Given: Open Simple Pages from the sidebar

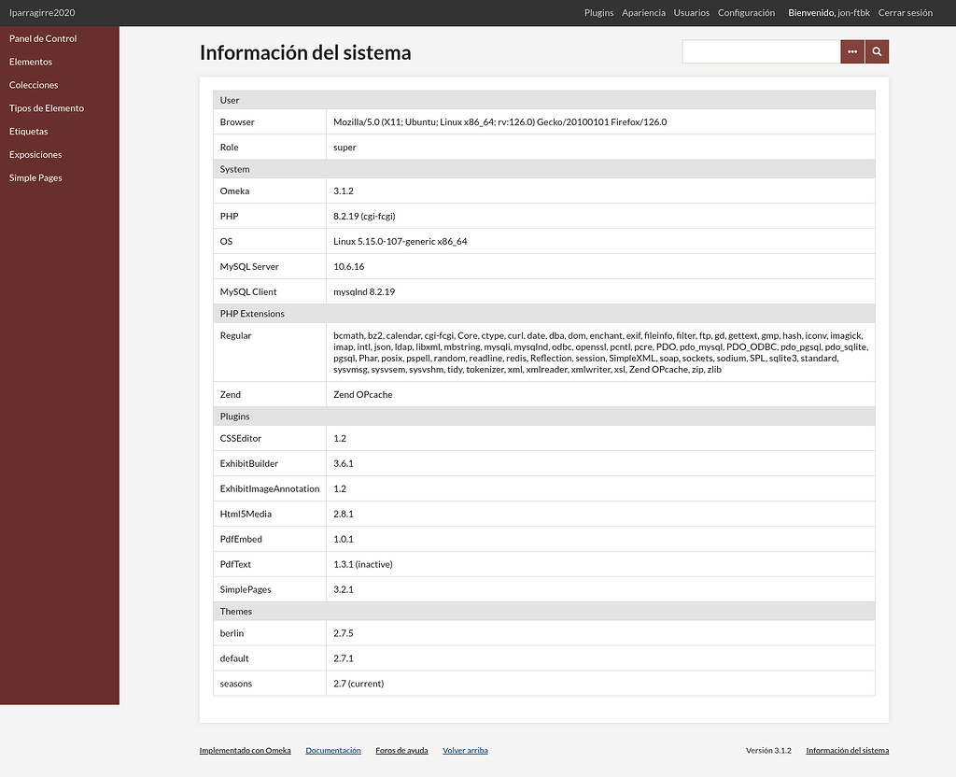Looking at the screenshot, I should click(x=35, y=177).
